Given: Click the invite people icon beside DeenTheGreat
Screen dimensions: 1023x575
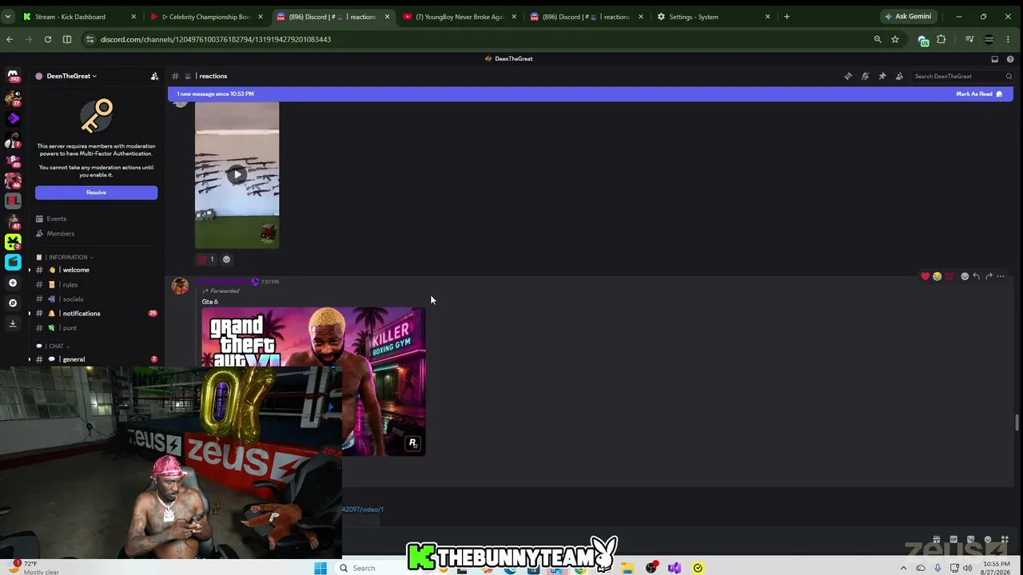Looking at the screenshot, I should 154,76.
